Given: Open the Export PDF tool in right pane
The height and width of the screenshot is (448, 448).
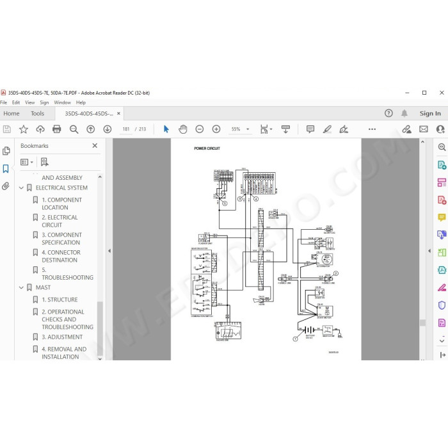Looking at the screenshot, I should pyautogui.click(x=442, y=165).
